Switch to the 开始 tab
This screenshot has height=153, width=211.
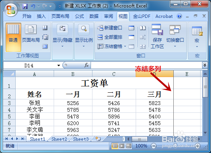click(x=26, y=16)
